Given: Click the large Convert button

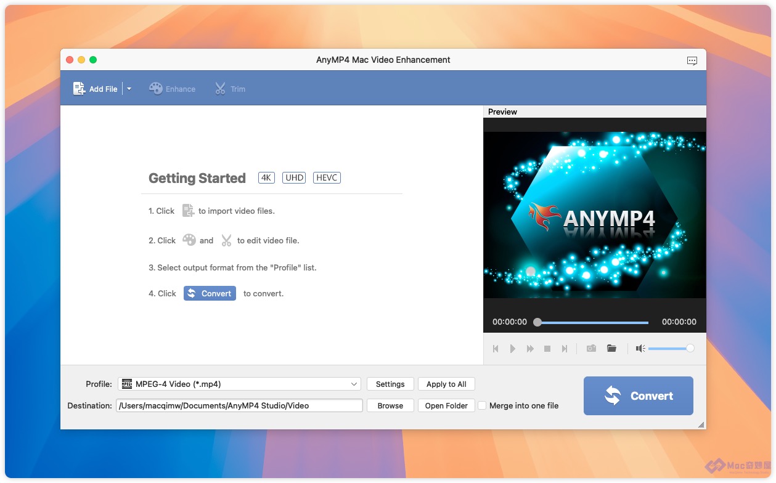Looking at the screenshot, I should (x=639, y=396).
